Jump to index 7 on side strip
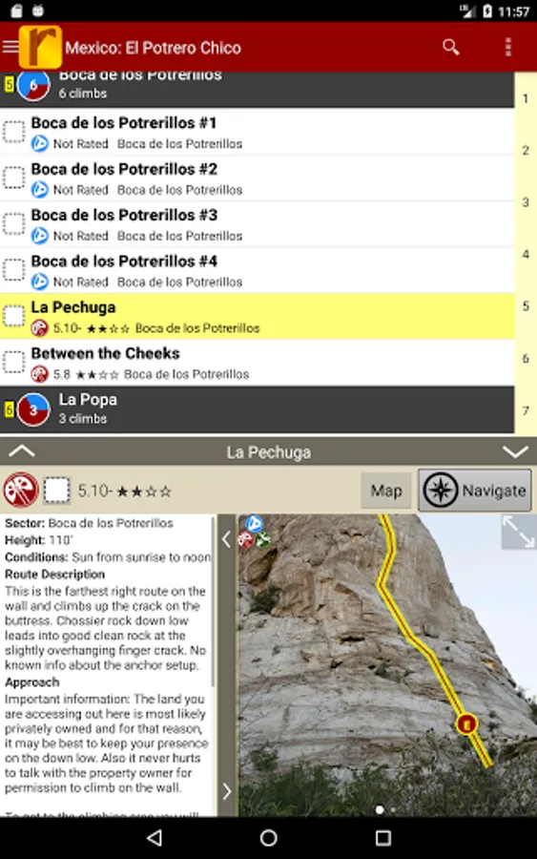 526,410
